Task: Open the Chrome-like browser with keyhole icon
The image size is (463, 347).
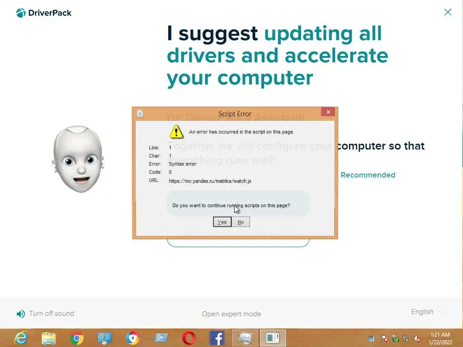Action: click(132, 338)
